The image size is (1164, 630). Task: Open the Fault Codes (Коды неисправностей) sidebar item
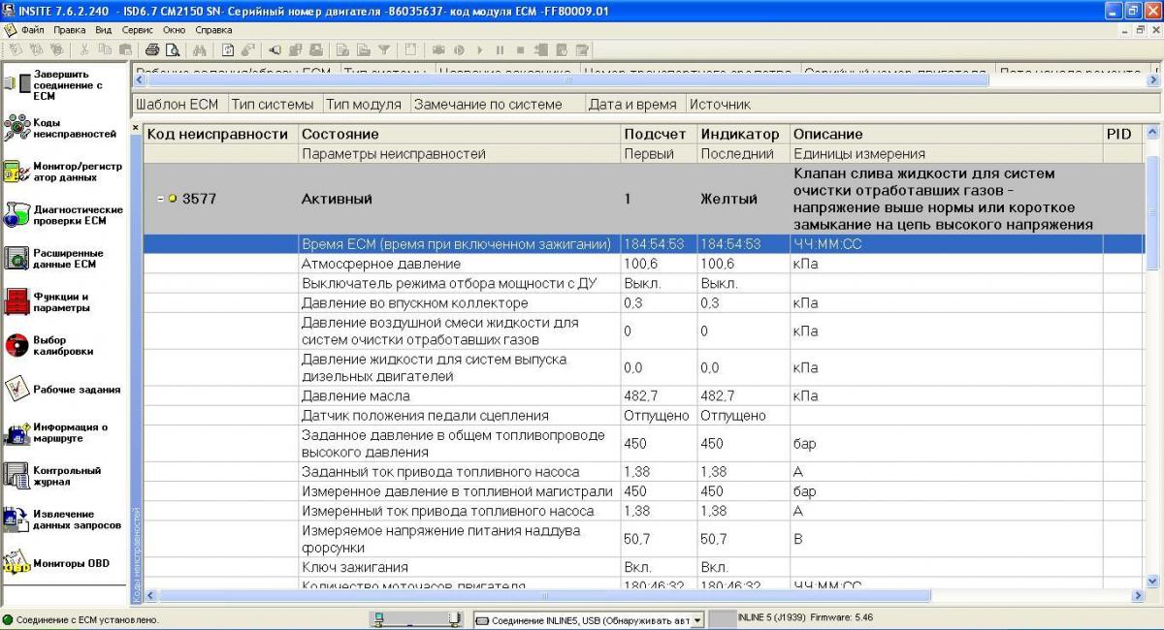pos(60,128)
